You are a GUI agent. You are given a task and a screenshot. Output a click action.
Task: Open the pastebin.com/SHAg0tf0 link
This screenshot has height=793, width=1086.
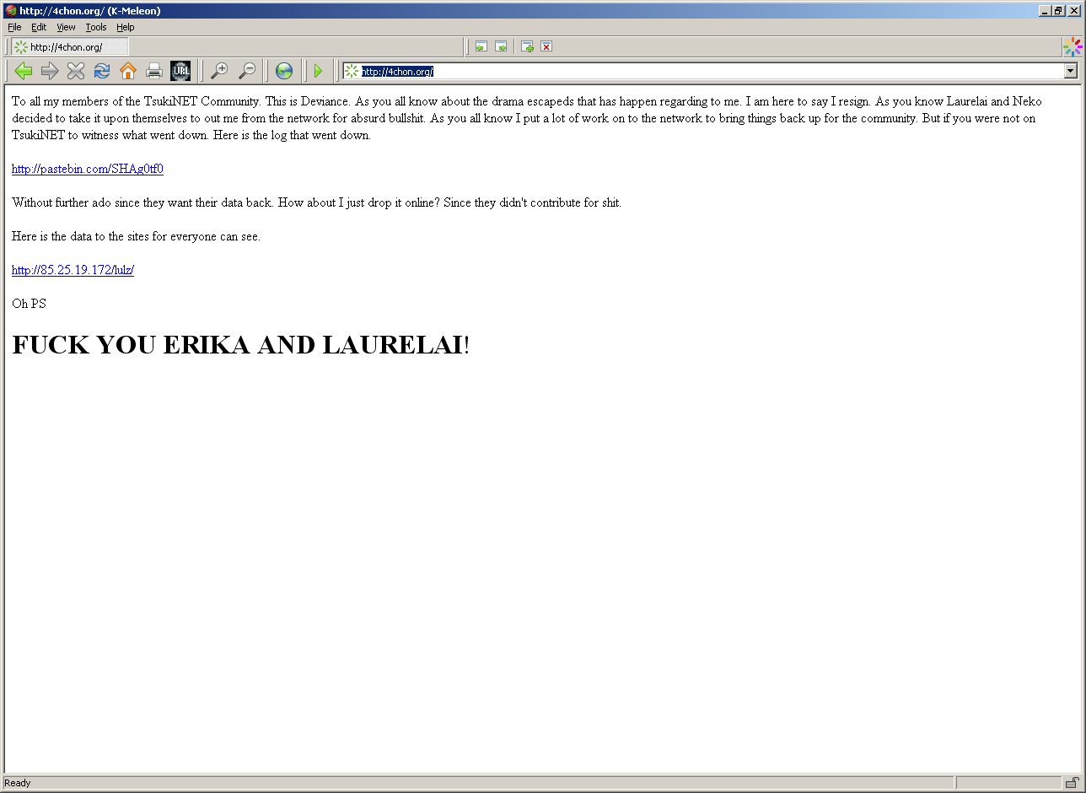coord(88,169)
